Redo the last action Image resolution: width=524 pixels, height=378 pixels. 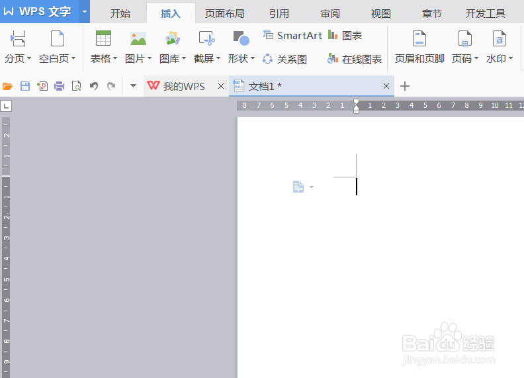111,86
